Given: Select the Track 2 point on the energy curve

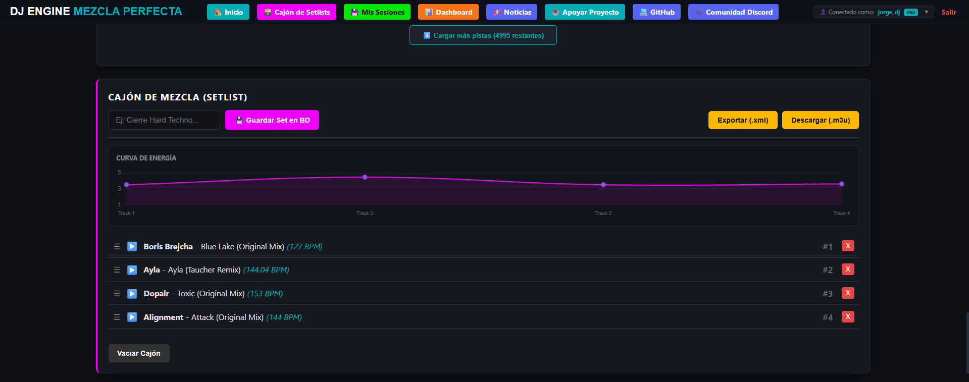Looking at the screenshot, I should point(365,177).
